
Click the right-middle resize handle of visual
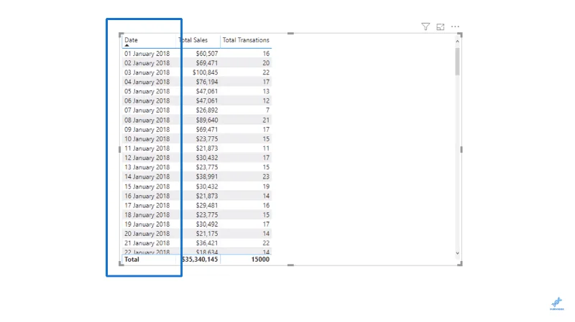[x=461, y=149]
